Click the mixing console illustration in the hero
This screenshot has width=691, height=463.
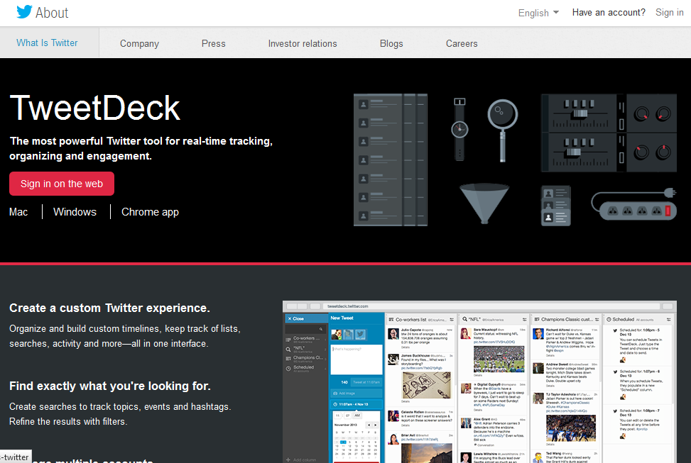609,133
